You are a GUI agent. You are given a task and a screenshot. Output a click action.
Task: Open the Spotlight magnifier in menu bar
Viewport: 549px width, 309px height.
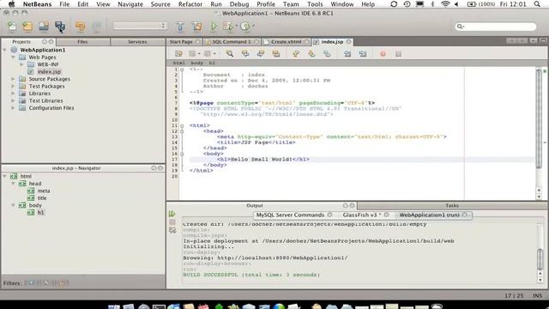pos(537,4)
